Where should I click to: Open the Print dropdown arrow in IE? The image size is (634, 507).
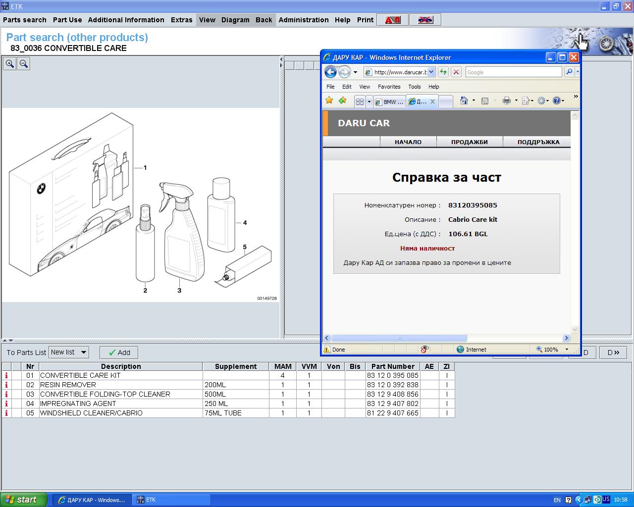point(516,101)
